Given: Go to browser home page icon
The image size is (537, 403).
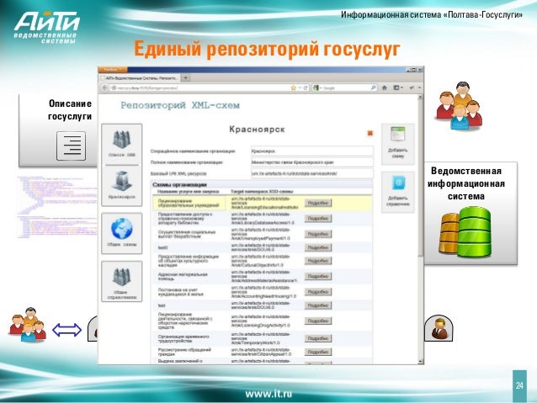Looking at the screenshot, I should [x=385, y=88].
